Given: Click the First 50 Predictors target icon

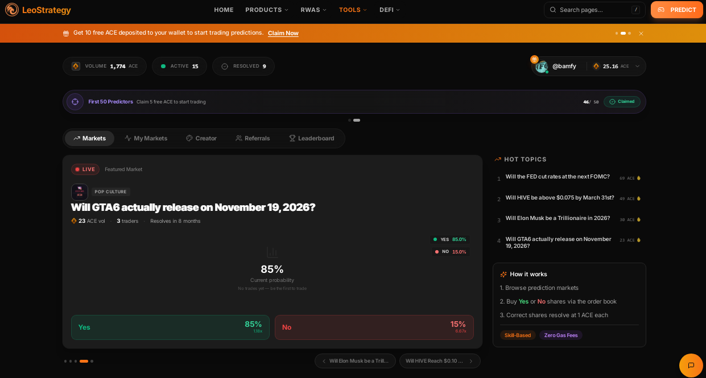Looking at the screenshot, I should 75,102.
